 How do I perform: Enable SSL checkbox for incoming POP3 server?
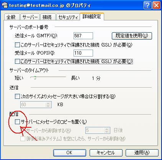(17, 61)
